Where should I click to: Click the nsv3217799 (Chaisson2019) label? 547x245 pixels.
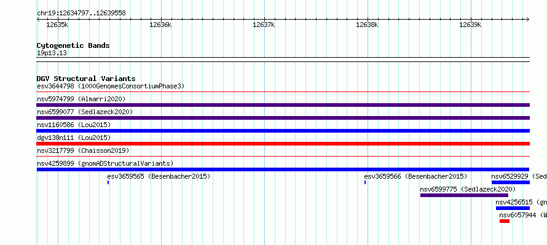(x=83, y=150)
